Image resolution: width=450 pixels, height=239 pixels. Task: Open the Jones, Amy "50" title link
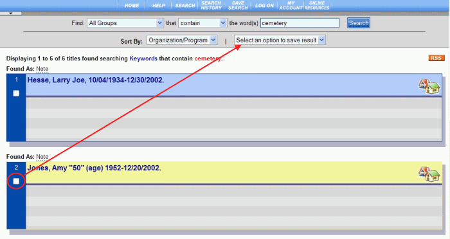click(x=94, y=168)
